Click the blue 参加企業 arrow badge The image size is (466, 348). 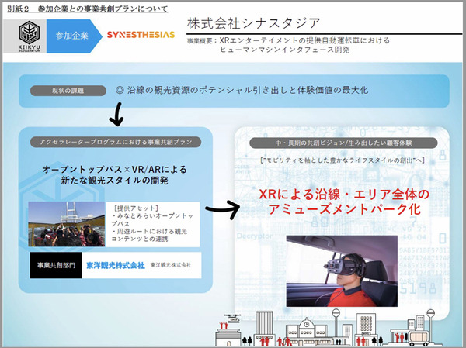coord(75,36)
